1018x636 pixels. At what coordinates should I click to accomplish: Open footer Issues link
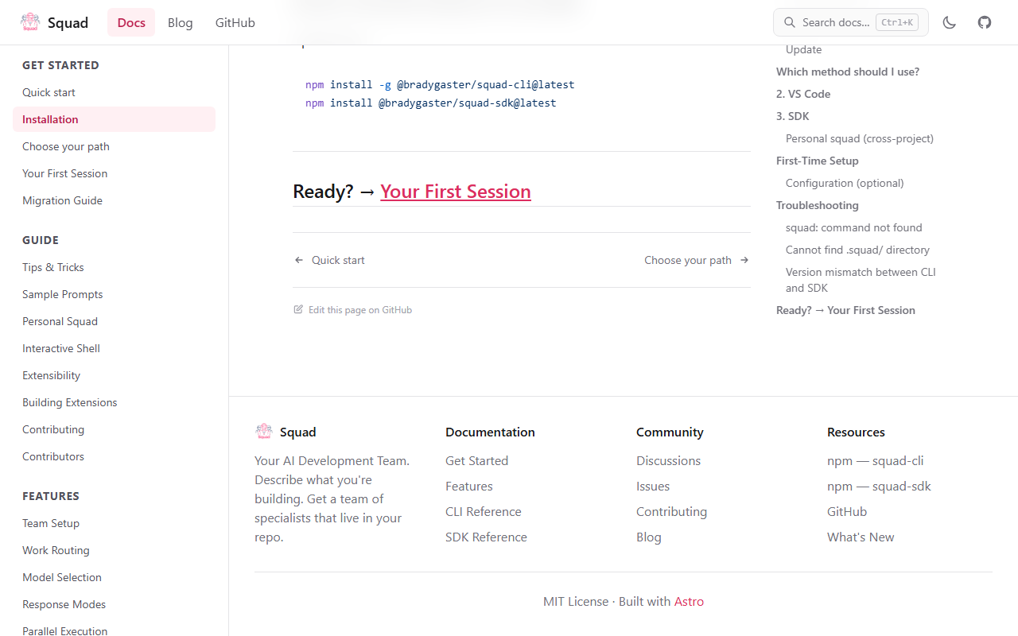(x=653, y=486)
